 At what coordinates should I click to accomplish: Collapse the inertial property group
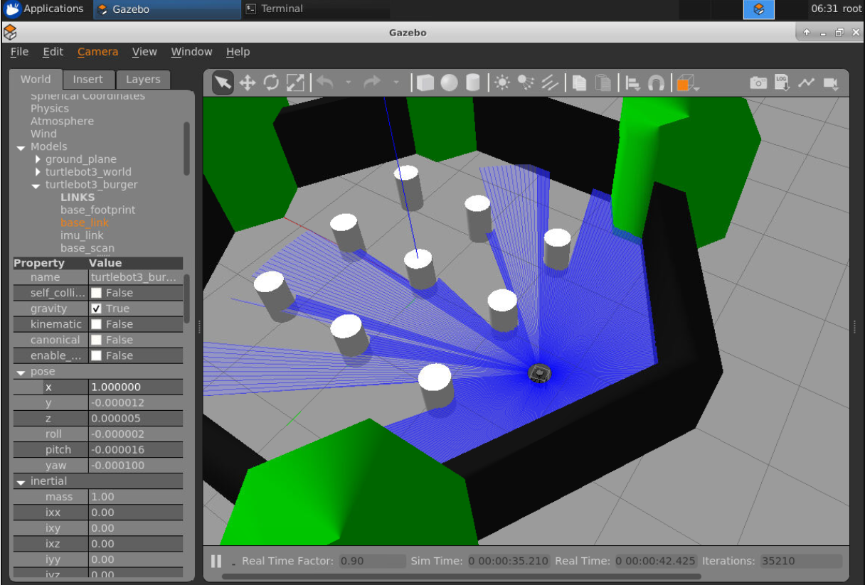21,481
